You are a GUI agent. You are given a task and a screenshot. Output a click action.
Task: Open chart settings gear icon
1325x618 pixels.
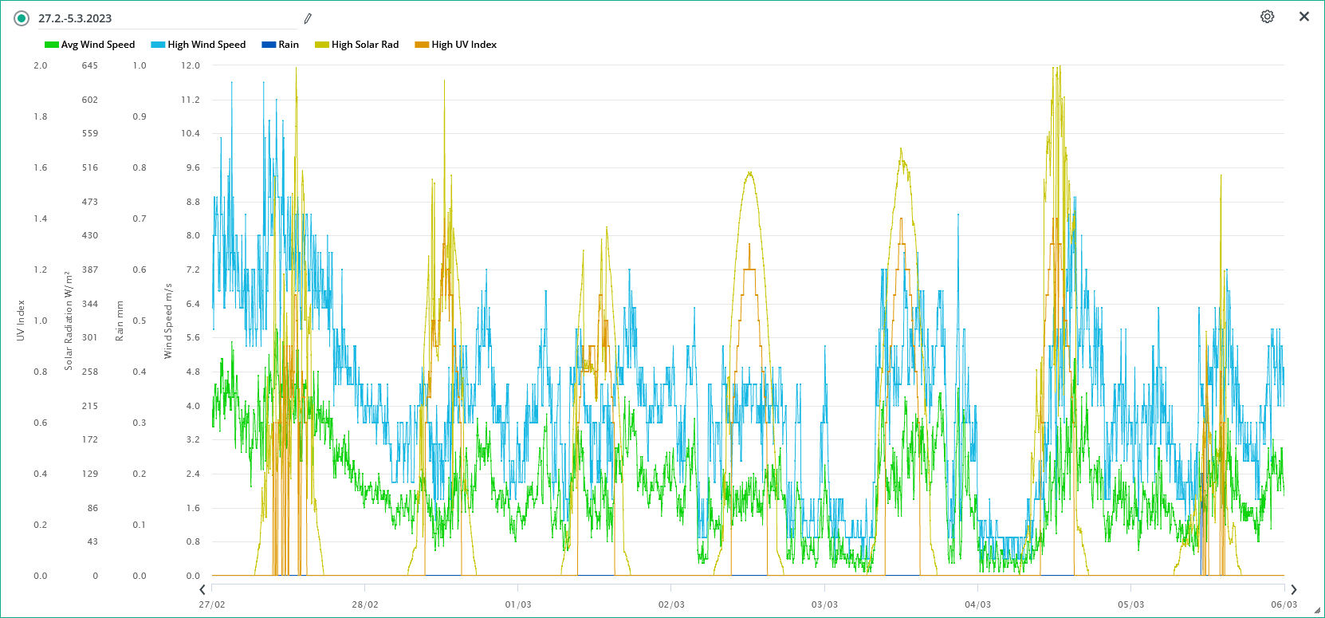[x=1267, y=17]
